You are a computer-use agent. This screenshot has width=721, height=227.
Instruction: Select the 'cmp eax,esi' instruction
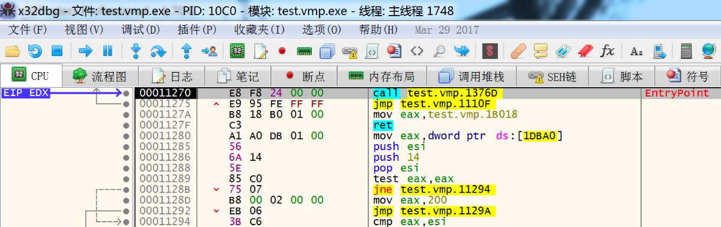(409, 222)
